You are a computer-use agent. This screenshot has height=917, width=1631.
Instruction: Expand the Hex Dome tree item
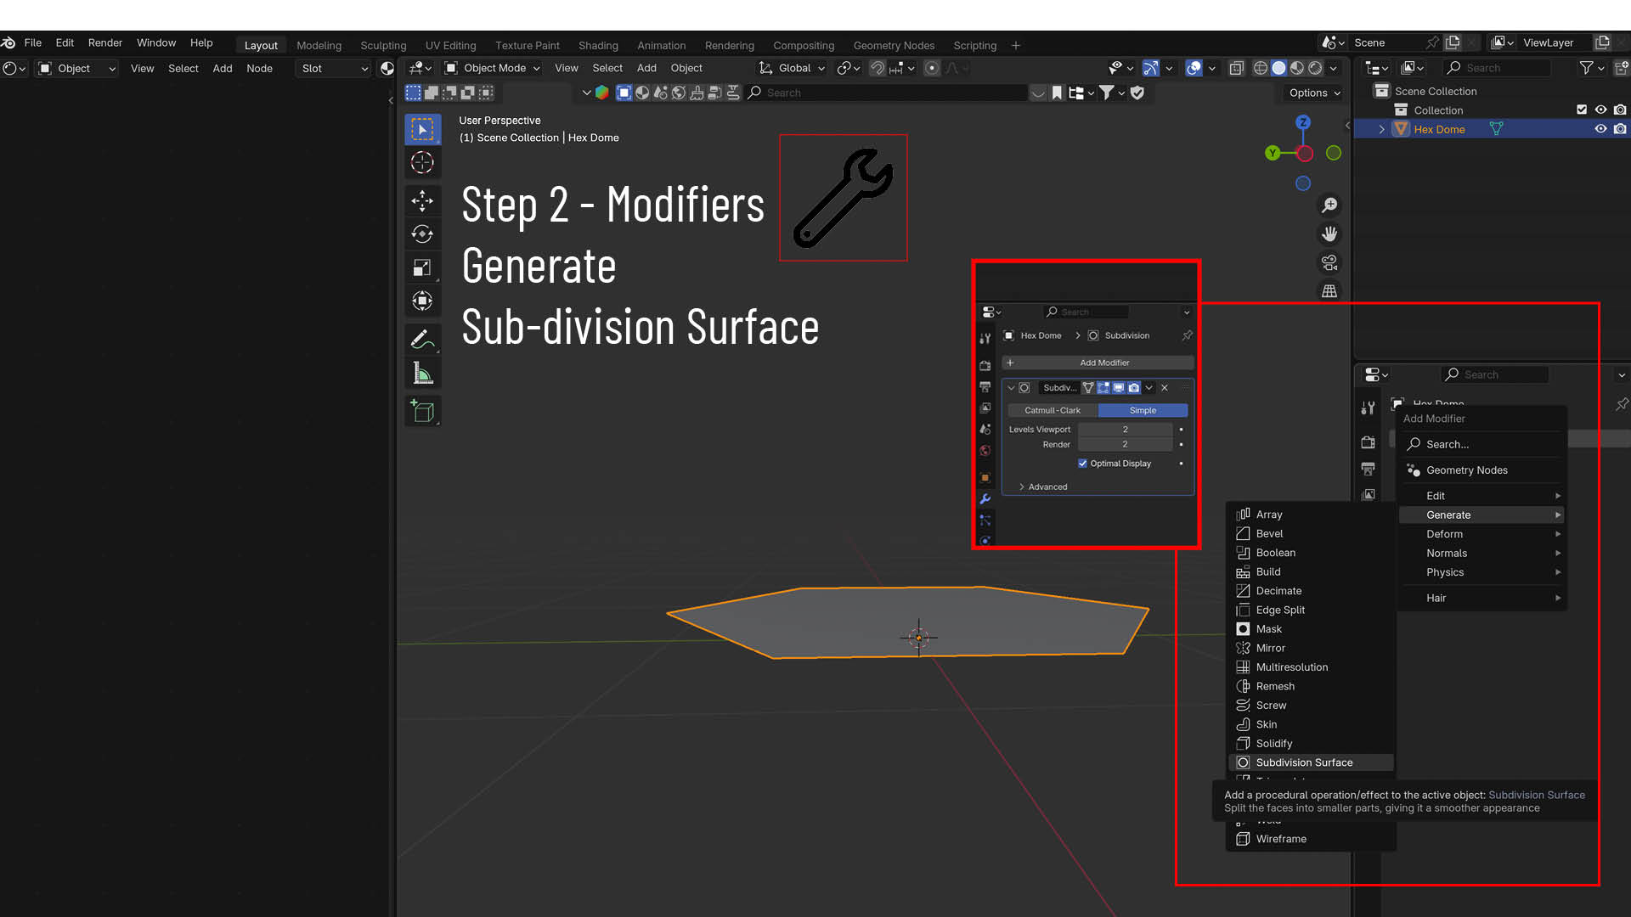(1381, 129)
